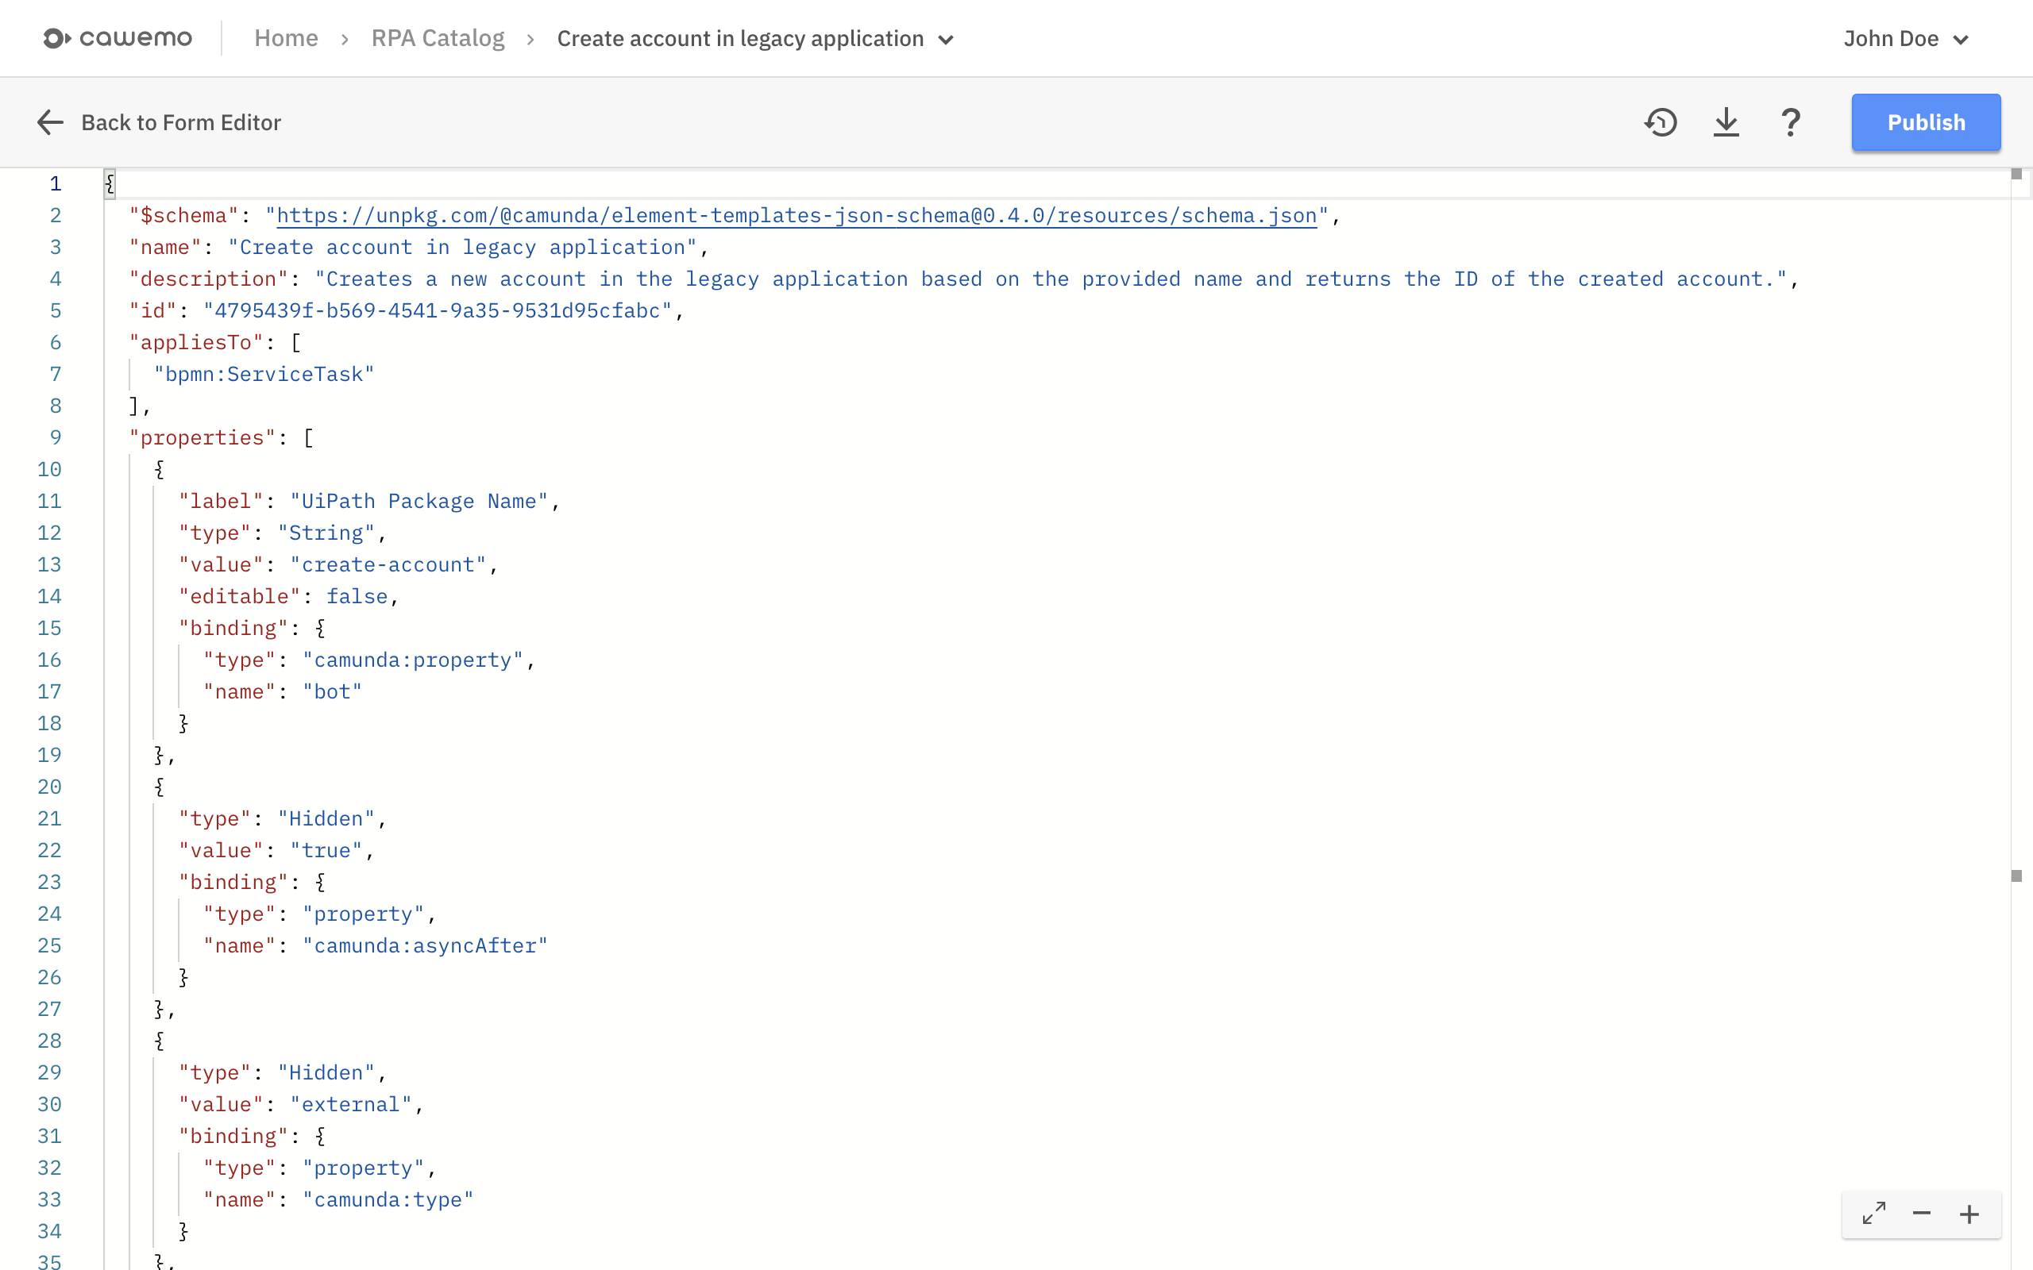Zoom out with the minus icon
Image resolution: width=2033 pixels, height=1270 pixels.
point(1922,1214)
